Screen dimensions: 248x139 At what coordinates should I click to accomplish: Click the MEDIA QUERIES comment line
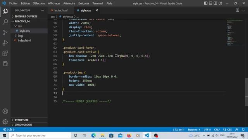pos(87,101)
